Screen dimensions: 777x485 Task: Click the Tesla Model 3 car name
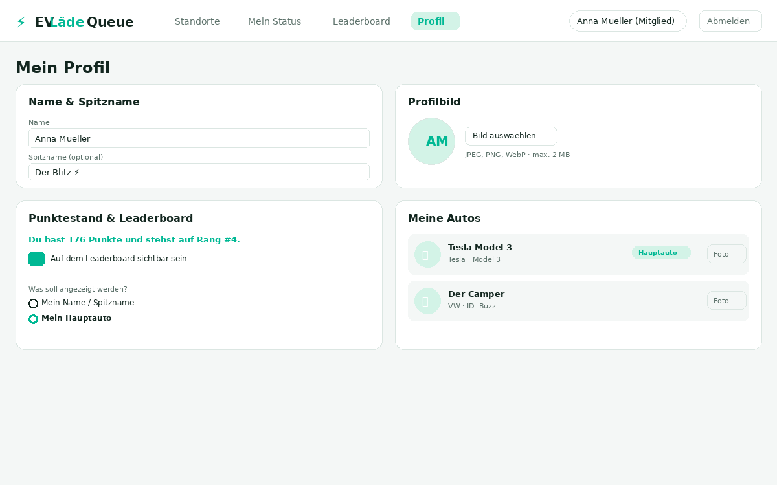click(480, 248)
